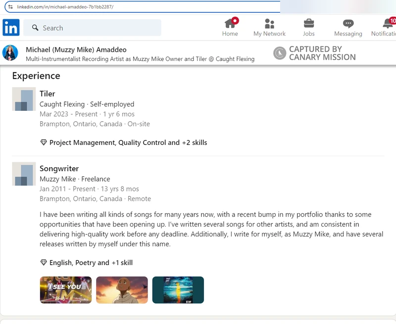Open the Home navigation icon
The image size is (396, 324).
230,24
